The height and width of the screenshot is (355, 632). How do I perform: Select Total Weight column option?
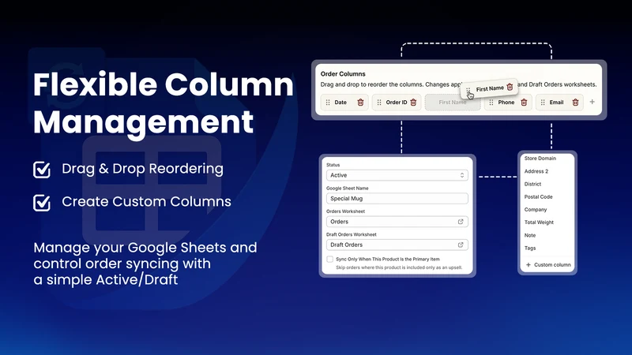click(x=539, y=222)
